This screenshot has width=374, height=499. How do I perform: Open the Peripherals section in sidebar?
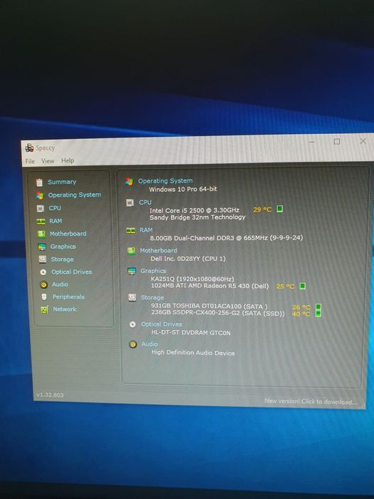(x=68, y=297)
